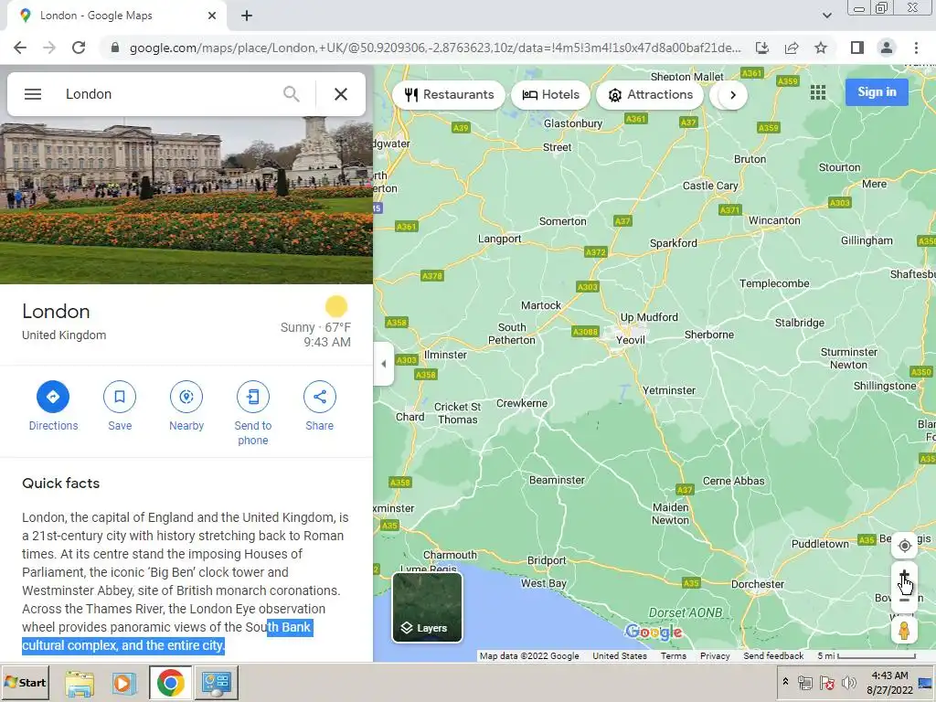Open the volume tray icon

coord(848,682)
